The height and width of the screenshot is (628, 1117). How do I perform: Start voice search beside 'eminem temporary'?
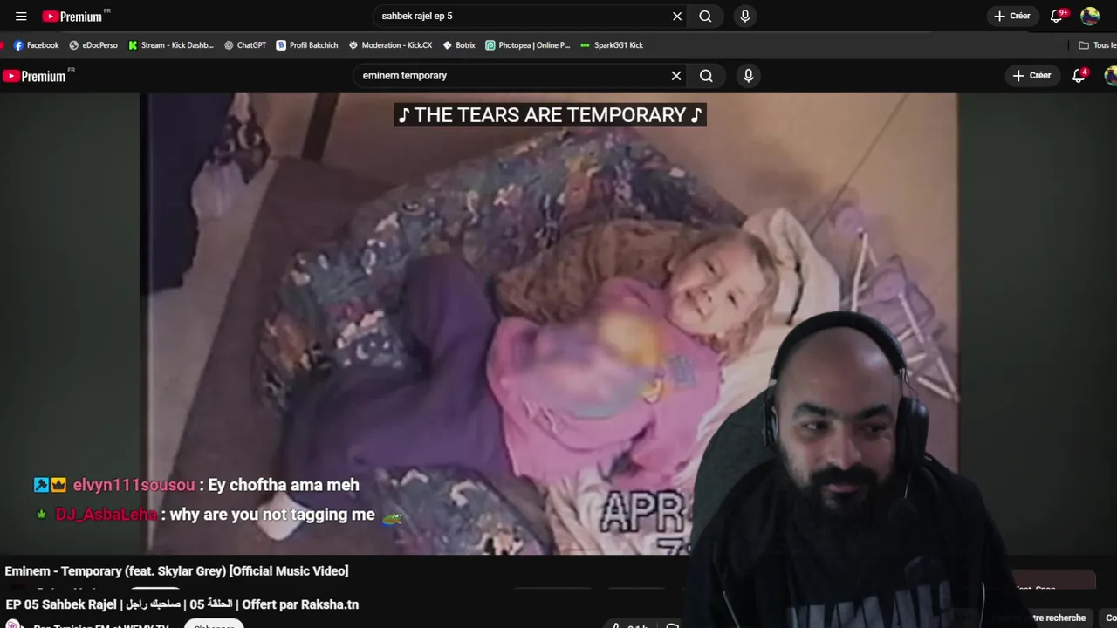[x=748, y=76]
